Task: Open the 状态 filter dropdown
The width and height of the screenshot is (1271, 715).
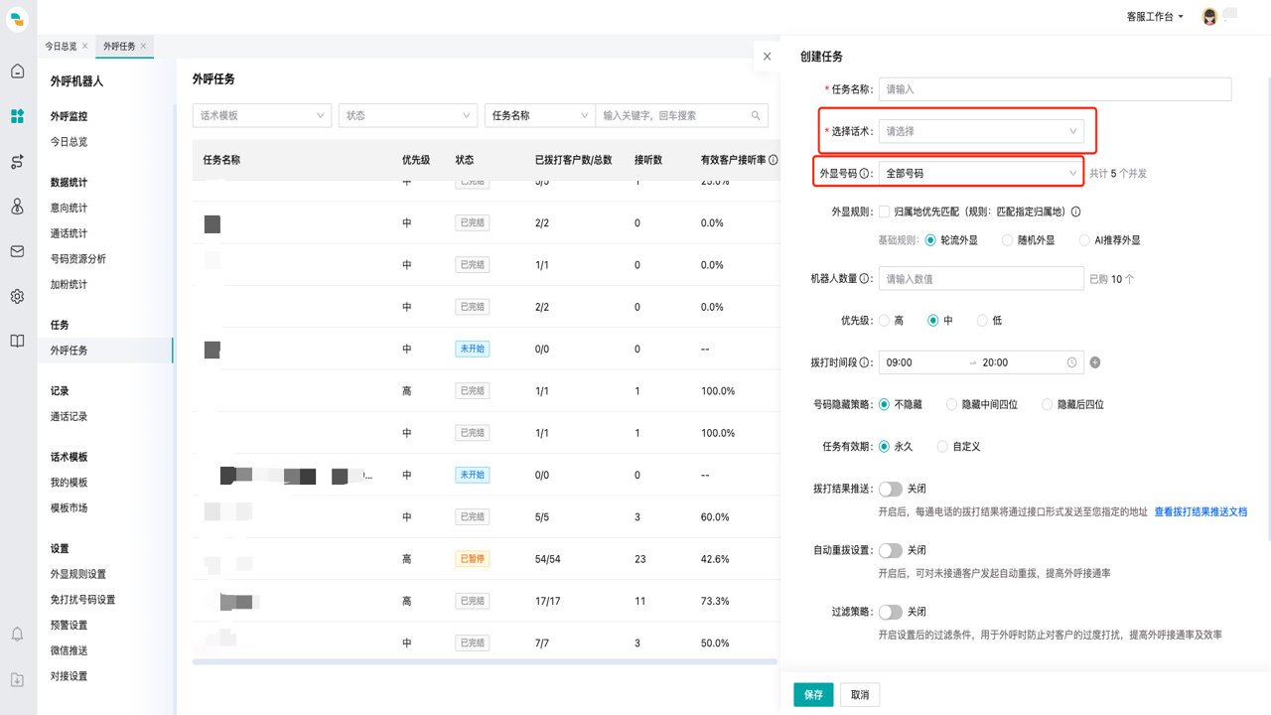Action: (408, 116)
